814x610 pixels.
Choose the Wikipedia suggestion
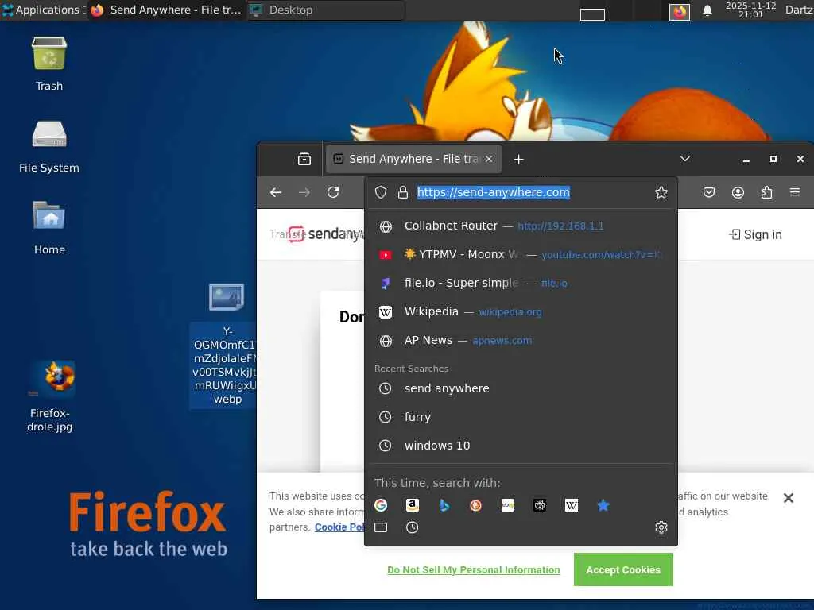(521, 311)
